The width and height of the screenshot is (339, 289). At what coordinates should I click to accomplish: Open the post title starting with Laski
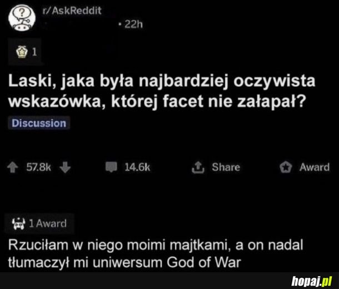point(162,91)
